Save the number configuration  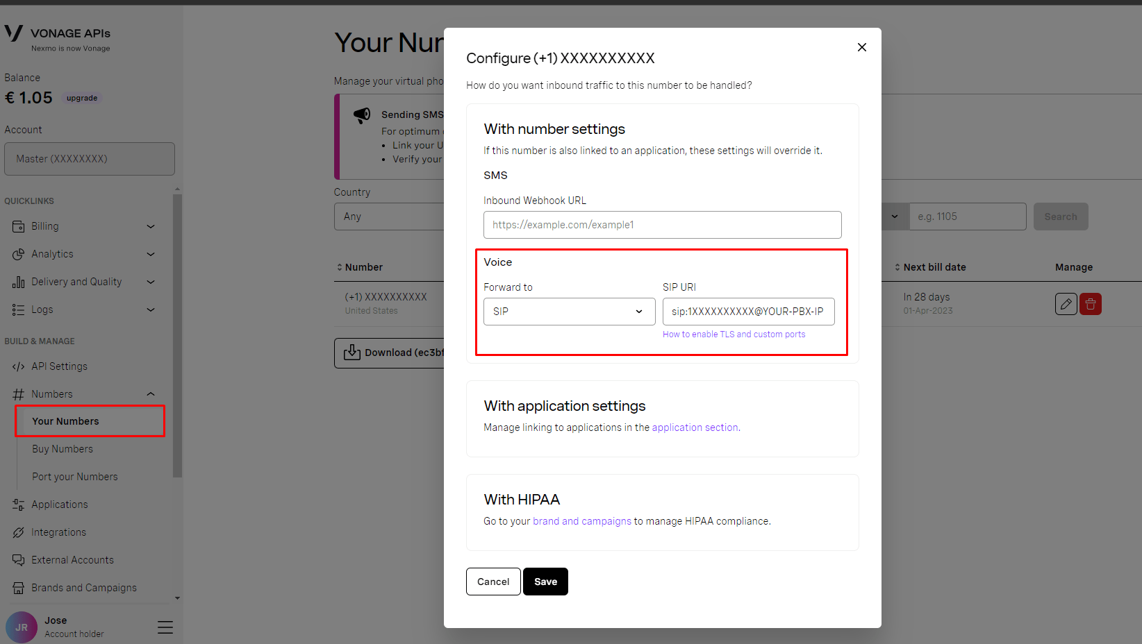(x=545, y=581)
